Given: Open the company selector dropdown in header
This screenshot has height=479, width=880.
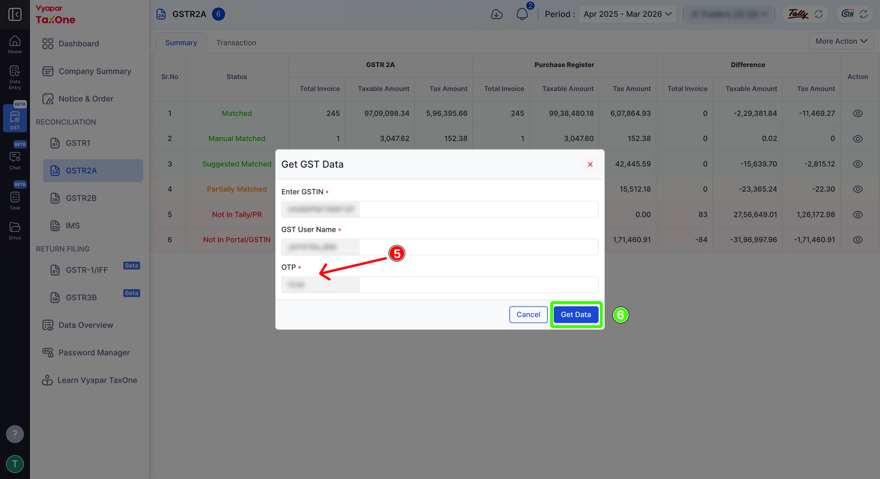Looking at the screenshot, I should pyautogui.click(x=729, y=14).
